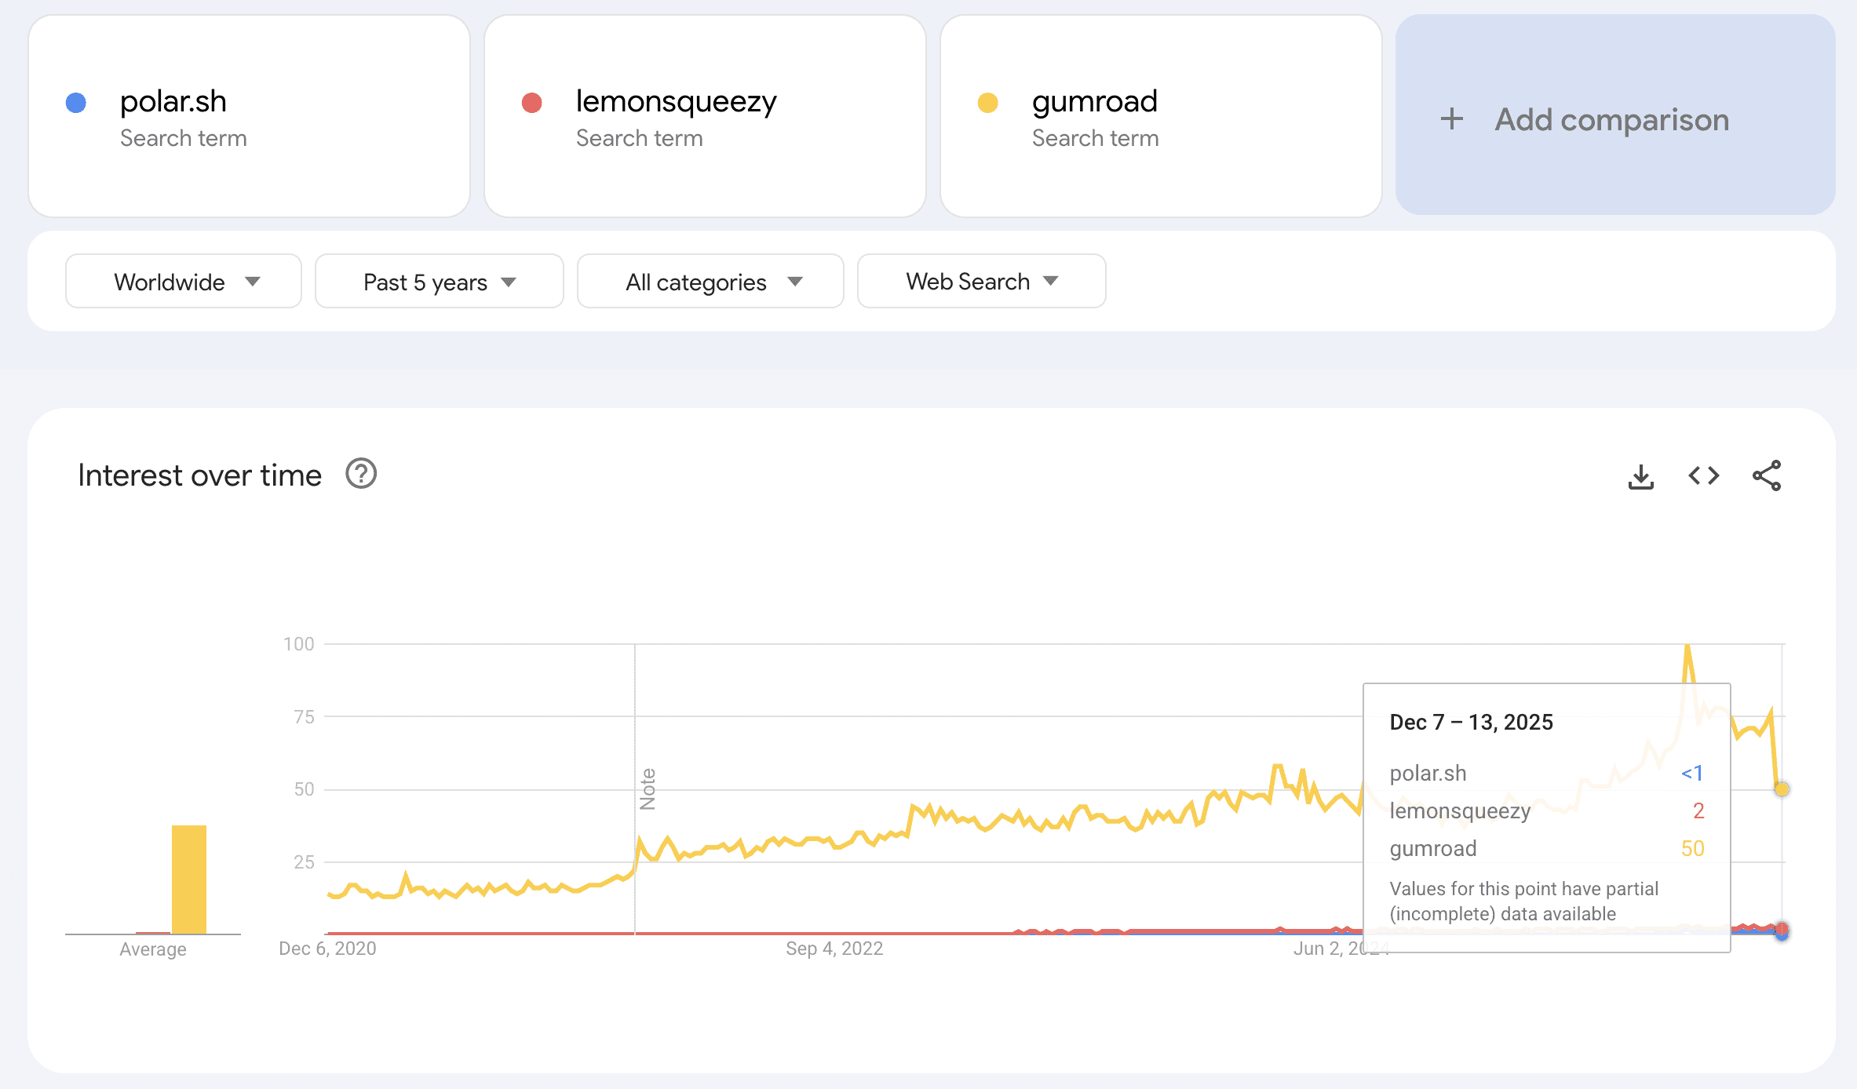Select the polar.sh search term card
Viewport: 1857px width, 1089px height.
(x=250, y=118)
